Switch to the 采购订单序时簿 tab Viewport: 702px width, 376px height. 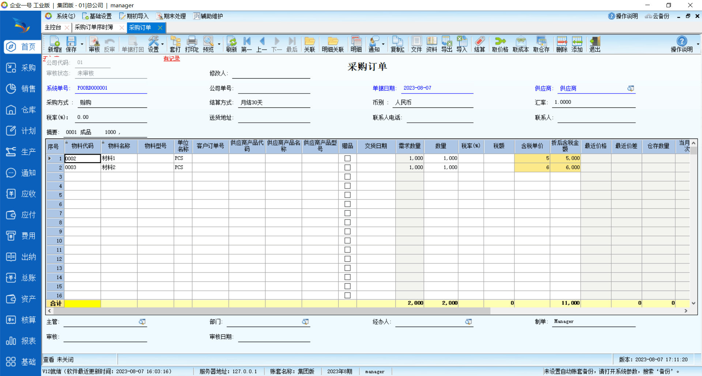tap(94, 27)
